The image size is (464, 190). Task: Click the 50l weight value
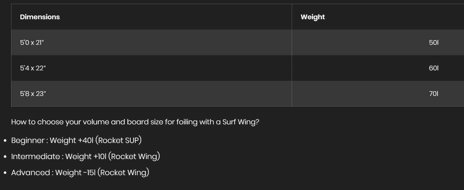pos(434,43)
